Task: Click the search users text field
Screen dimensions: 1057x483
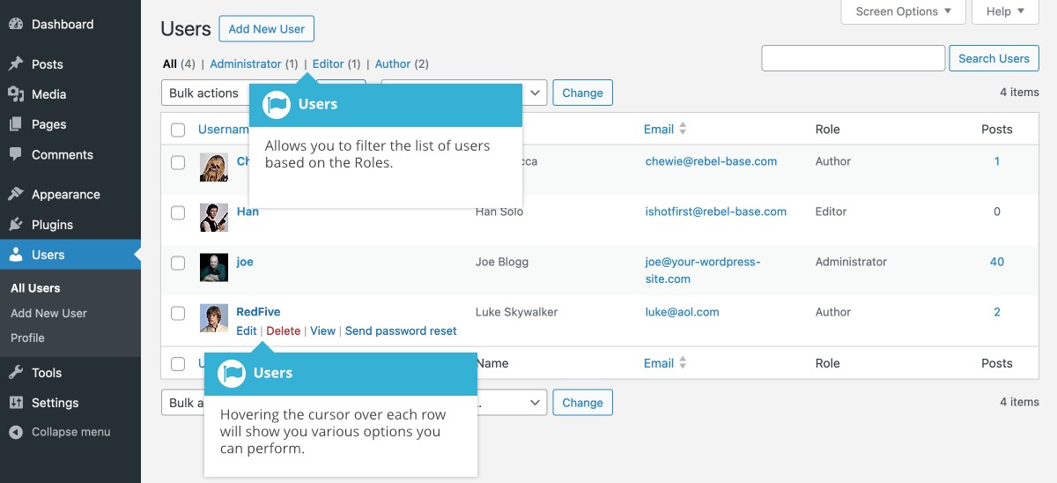Action: pos(853,59)
